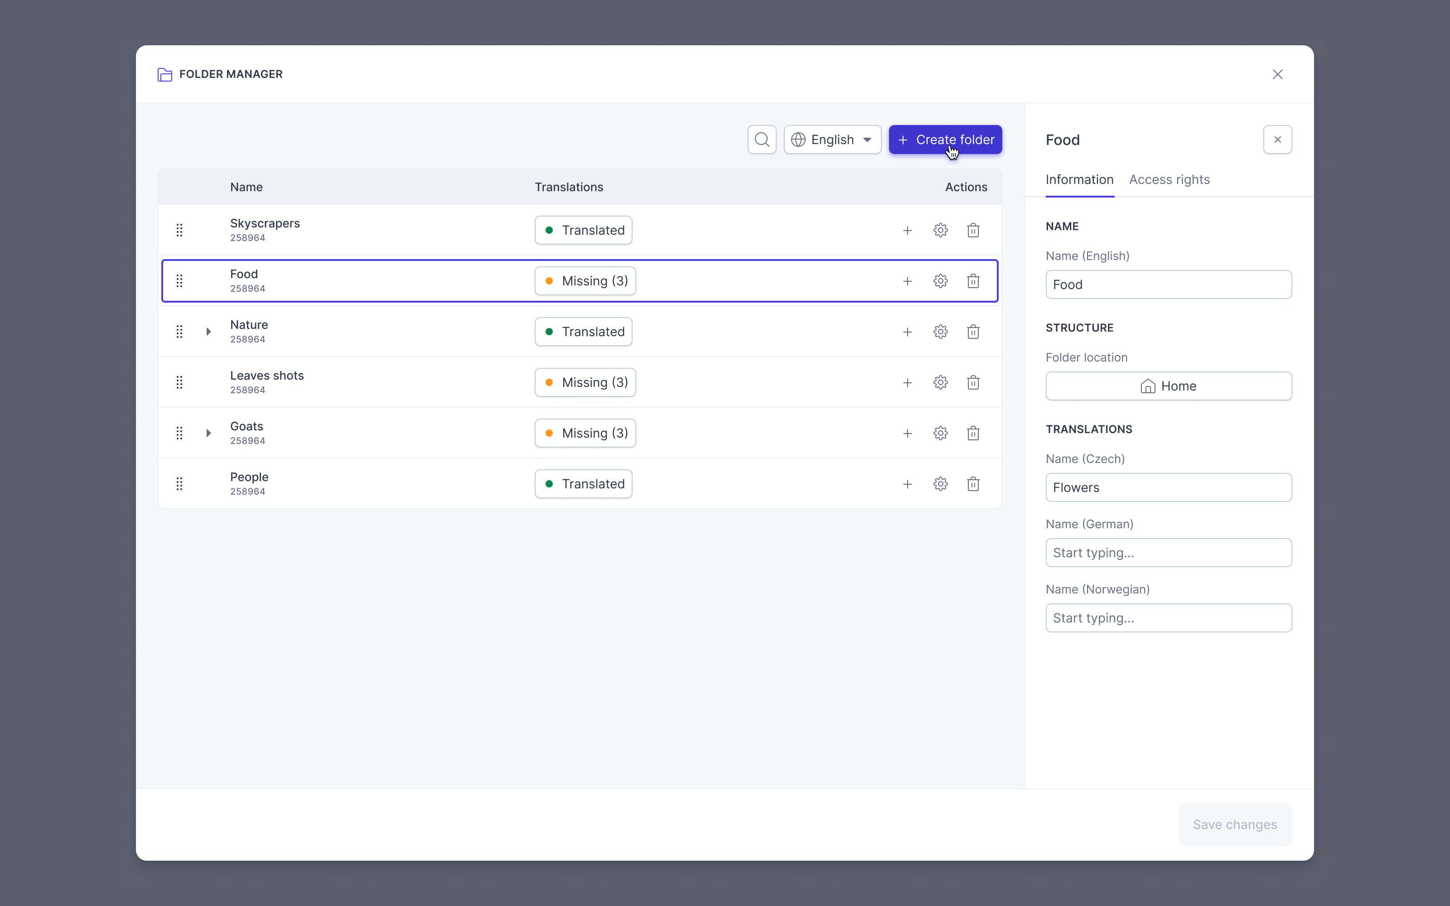Add translation to the Nature folder
1450x906 pixels.
[x=907, y=331]
